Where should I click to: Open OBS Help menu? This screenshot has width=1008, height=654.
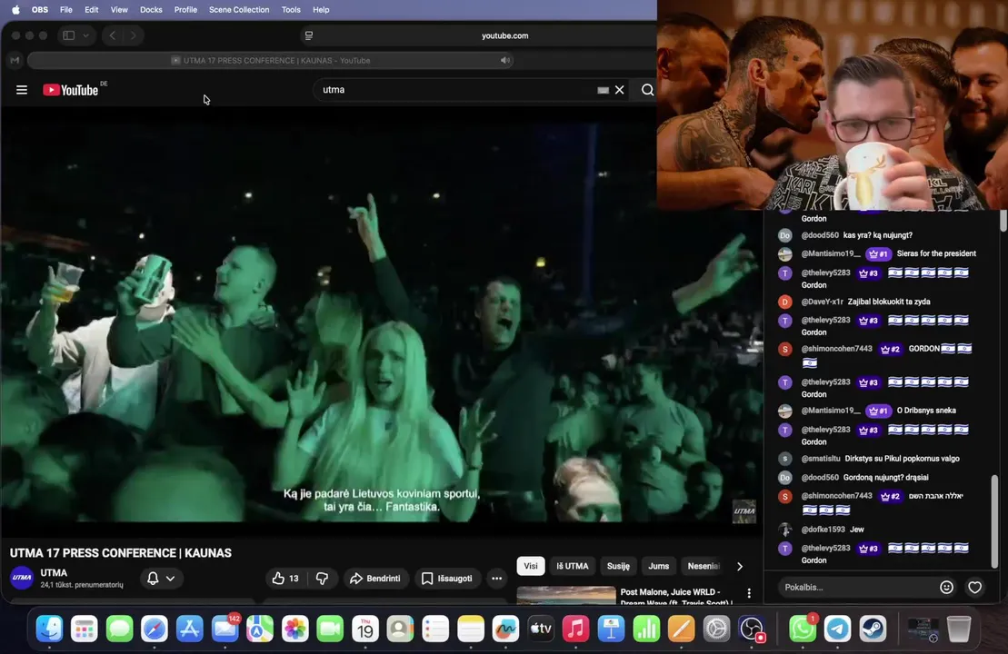click(x=321, y=10)
